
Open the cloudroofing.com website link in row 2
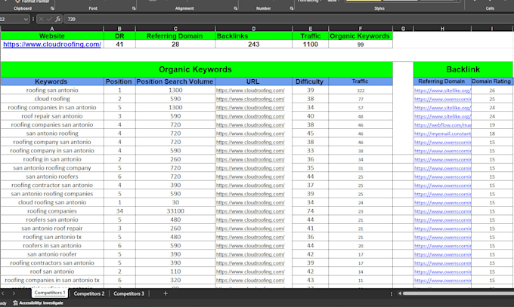(52, 45)
